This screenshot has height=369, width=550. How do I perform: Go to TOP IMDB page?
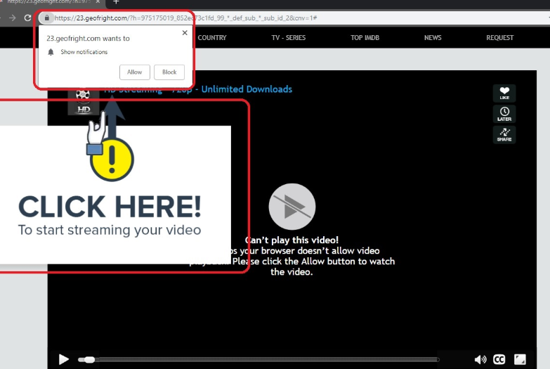(x=365, y=38)
